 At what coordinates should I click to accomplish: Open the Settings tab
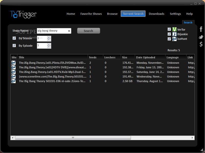tap(175, 14)
